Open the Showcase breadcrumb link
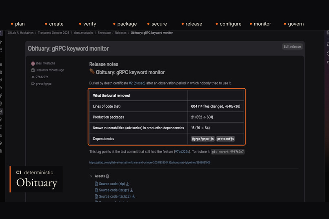 coord(104,33)
